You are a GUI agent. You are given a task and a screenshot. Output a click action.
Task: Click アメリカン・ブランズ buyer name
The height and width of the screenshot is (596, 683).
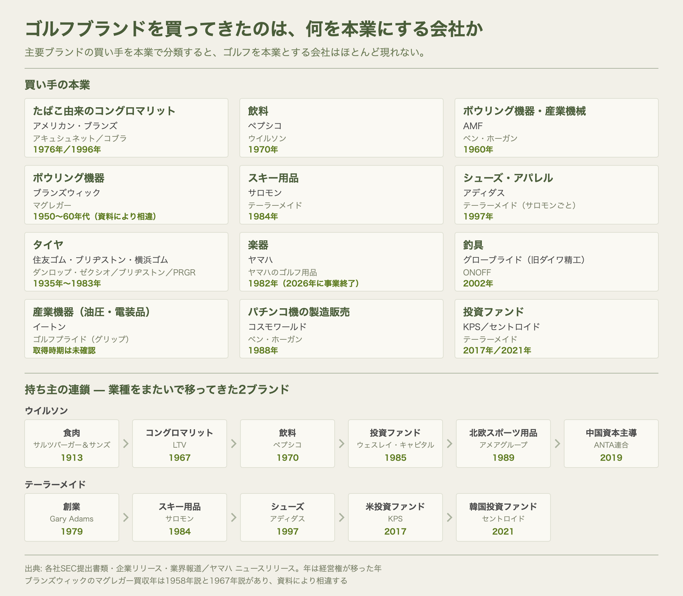point(75,126)
